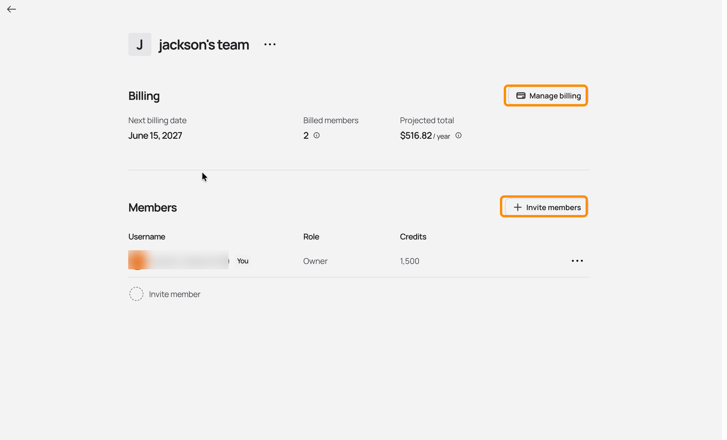The height and width of the screenshot is (440, 727).
Task: Show info for Billed members count
Action: pyautogui.click(x=317, y=135)
